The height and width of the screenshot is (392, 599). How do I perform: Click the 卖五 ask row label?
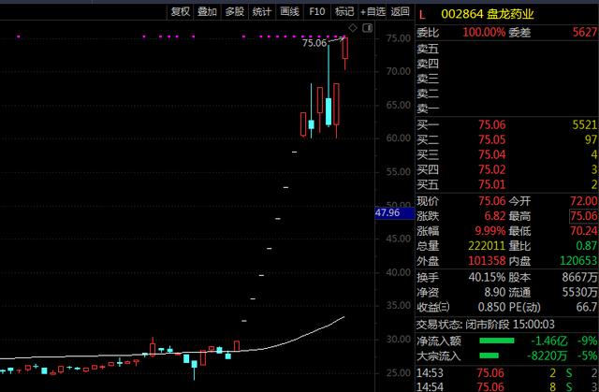(x=428, y=49)
